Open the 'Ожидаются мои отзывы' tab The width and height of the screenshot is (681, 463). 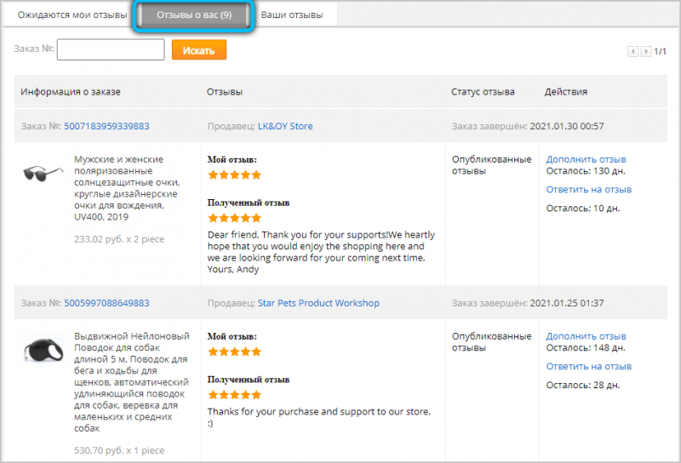(72, 14)
